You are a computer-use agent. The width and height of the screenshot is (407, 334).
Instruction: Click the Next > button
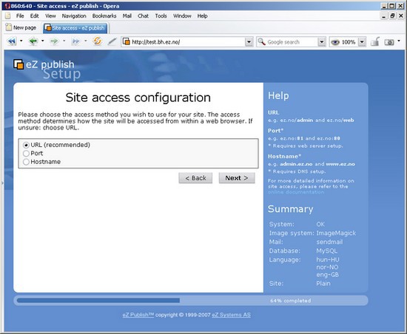(x=237, y=178)
